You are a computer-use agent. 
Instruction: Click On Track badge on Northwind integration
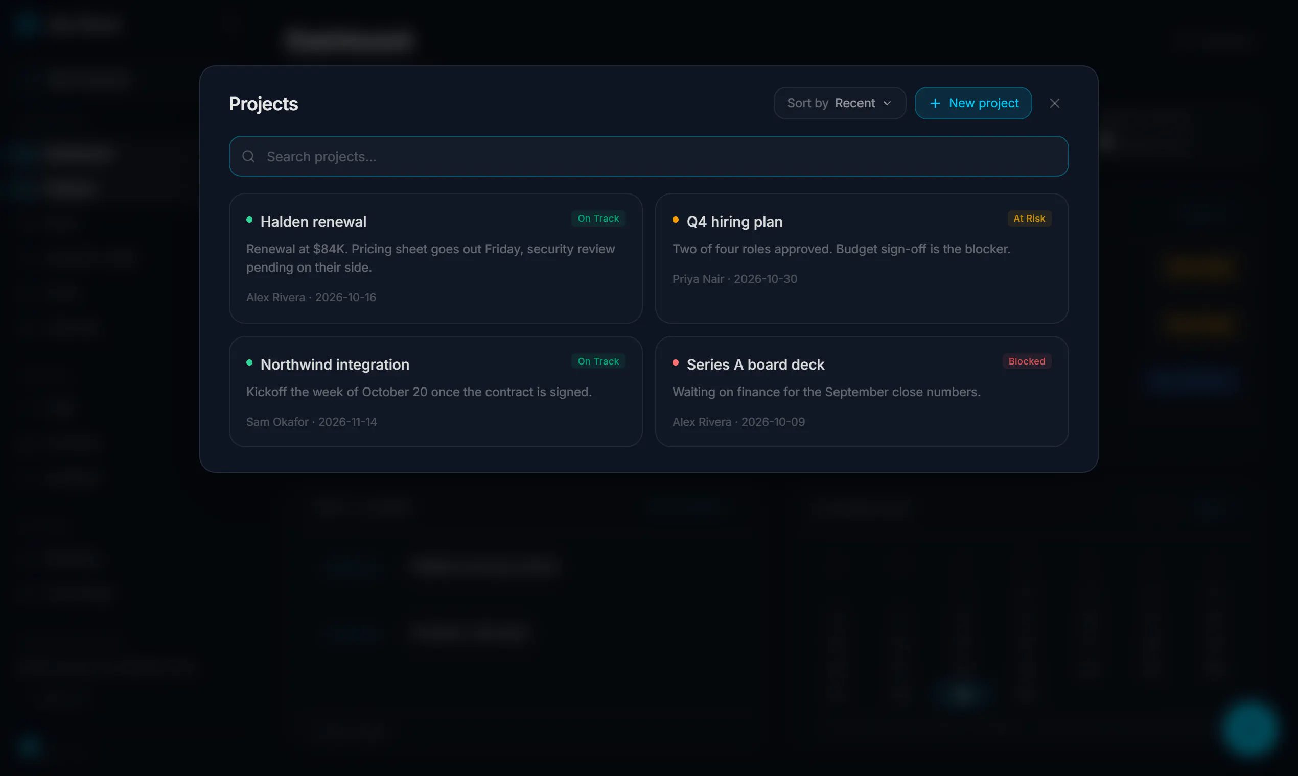click(x=598, y=361)
